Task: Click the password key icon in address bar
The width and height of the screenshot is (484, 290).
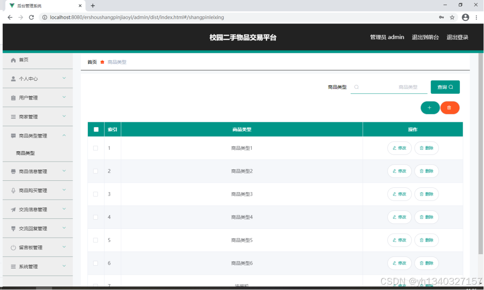Action: [x=442, y=17]
